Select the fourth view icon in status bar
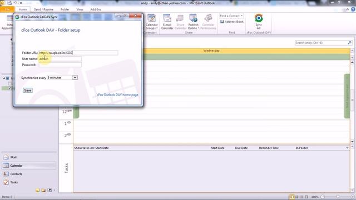 (x=306, y=197)
